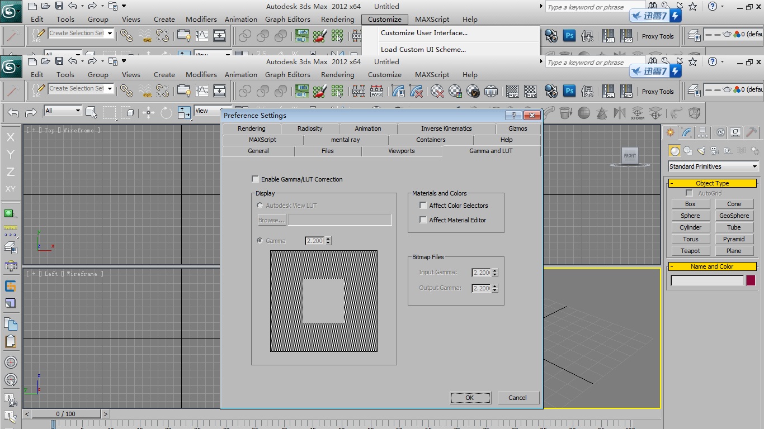The image size is (764, 429).
Task: Enable Gamma/LUT Correction checkbox
Action: [x=256, y=179]
